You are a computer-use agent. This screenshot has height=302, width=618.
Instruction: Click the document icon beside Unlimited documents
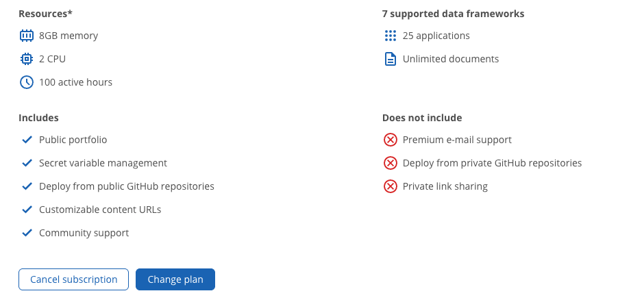(391, 59)
